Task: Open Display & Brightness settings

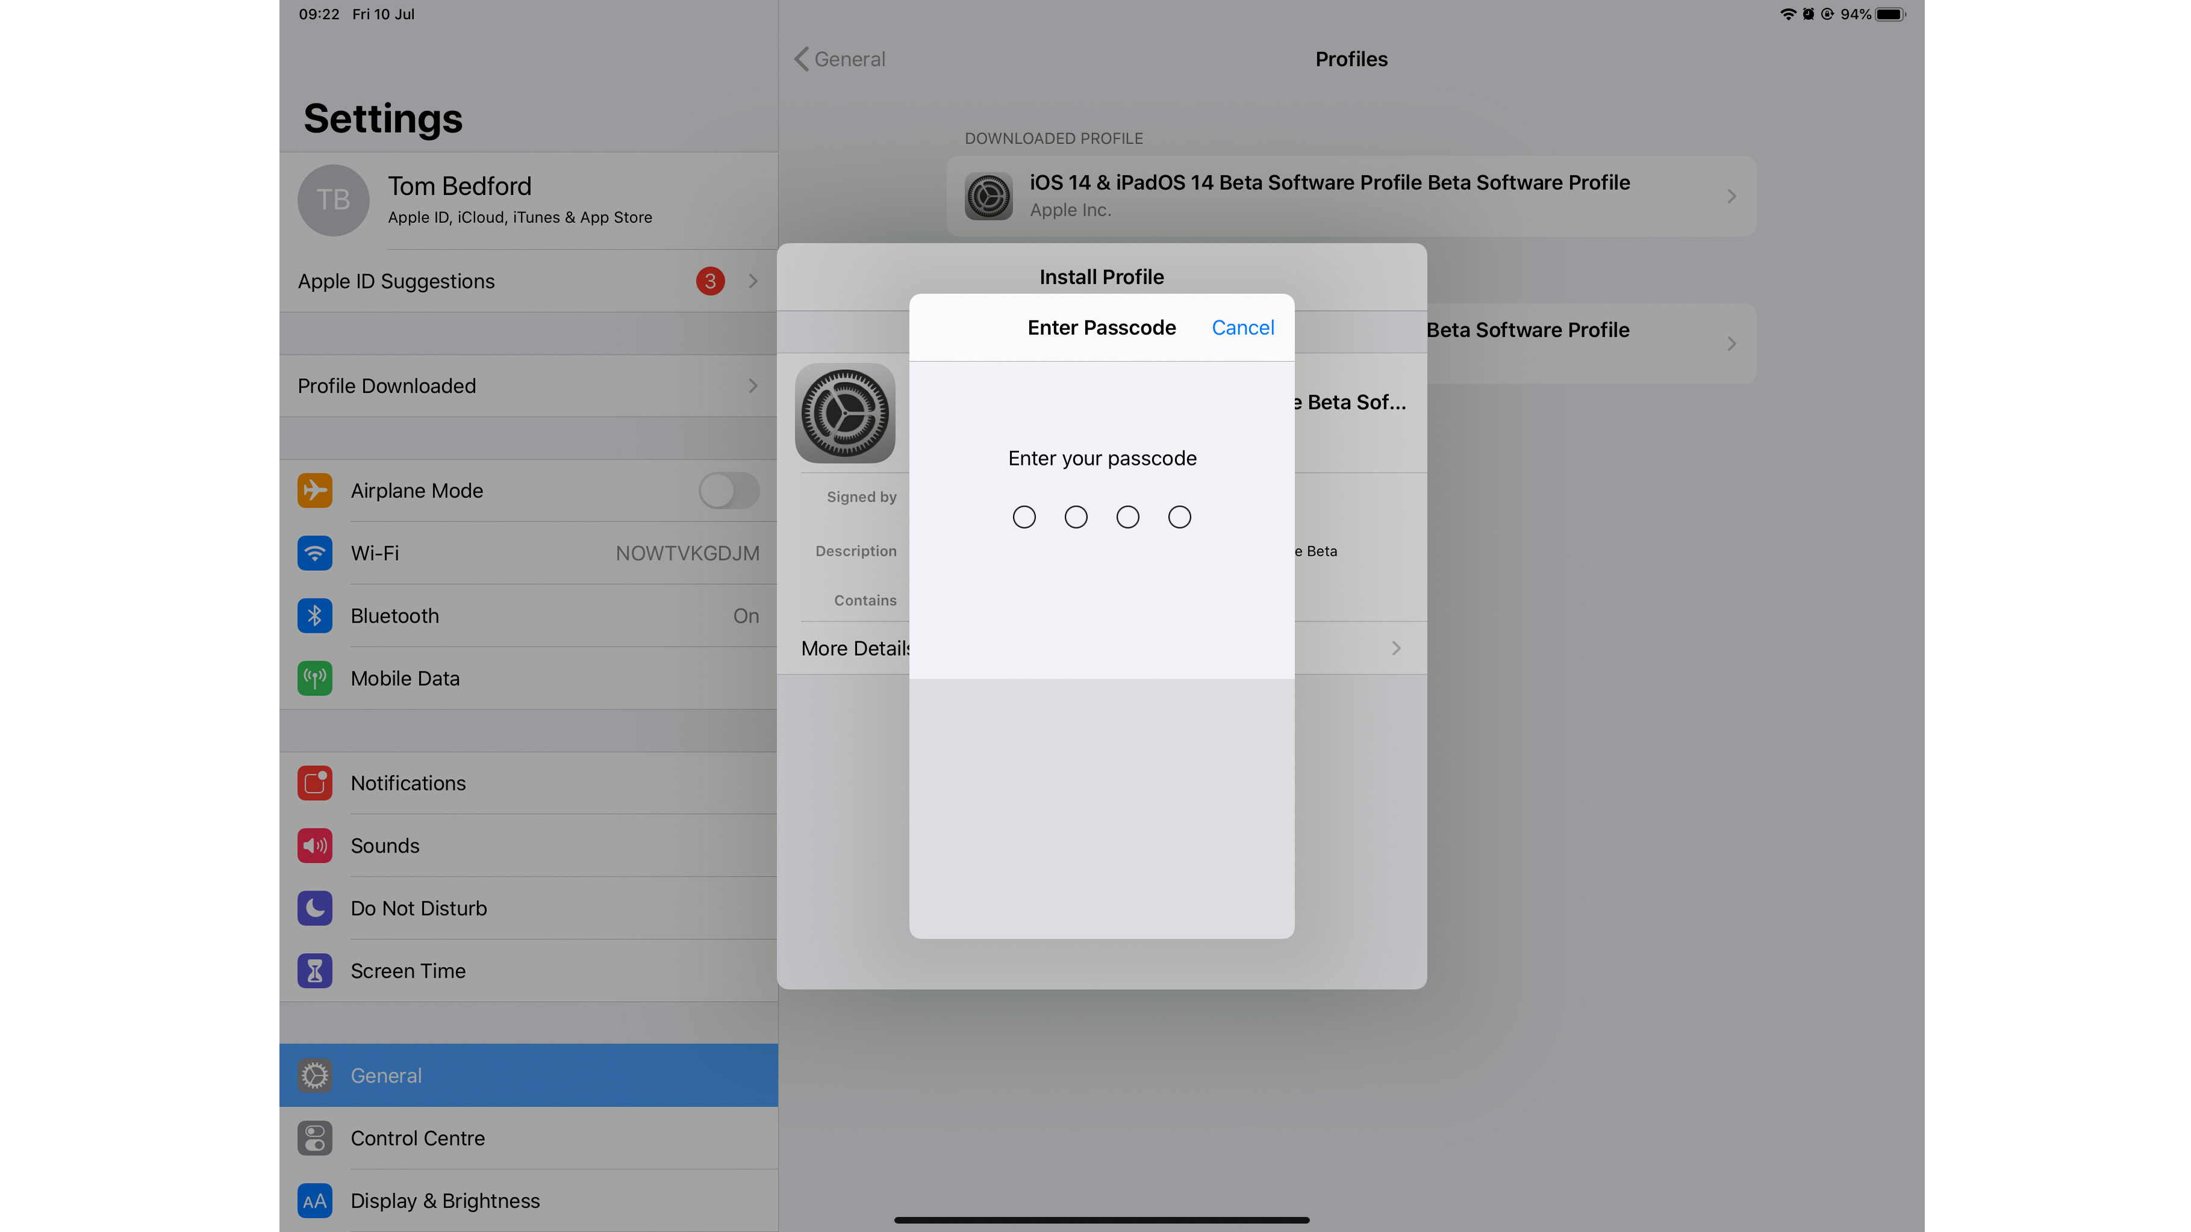Action: click(x=528, y=1201)
